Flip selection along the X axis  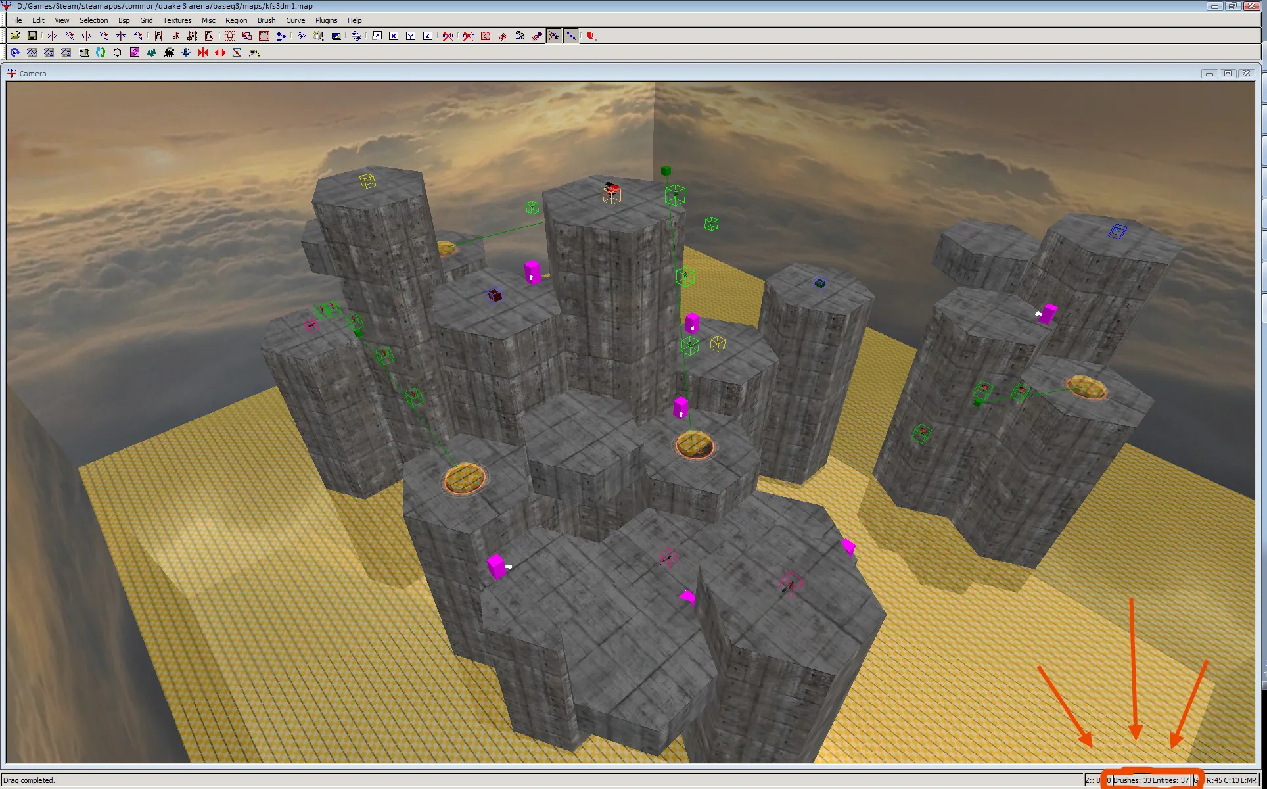(53, 36)
